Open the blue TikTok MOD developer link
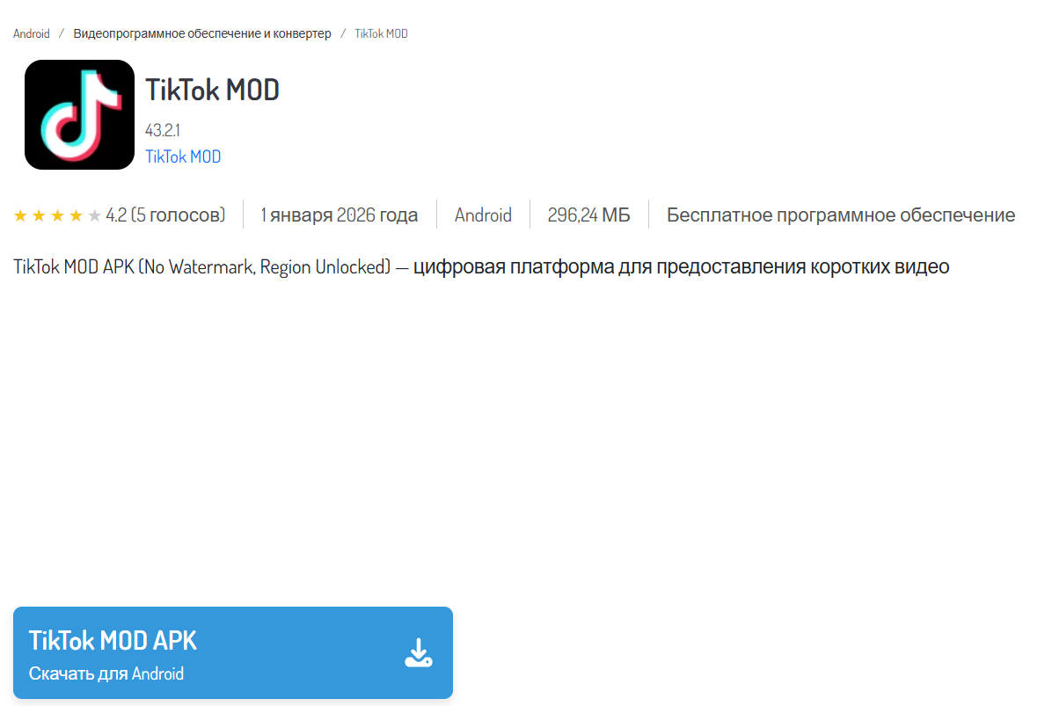Viewport: 1052px width, 706px height. pos(183,156)
